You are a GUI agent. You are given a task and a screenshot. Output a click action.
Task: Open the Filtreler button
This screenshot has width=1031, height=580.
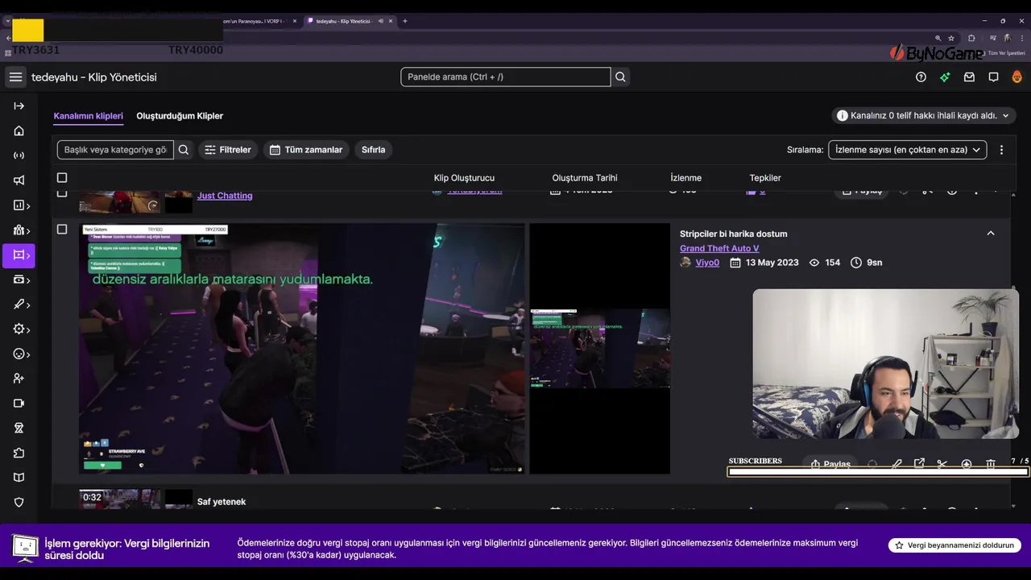(228, 150)
